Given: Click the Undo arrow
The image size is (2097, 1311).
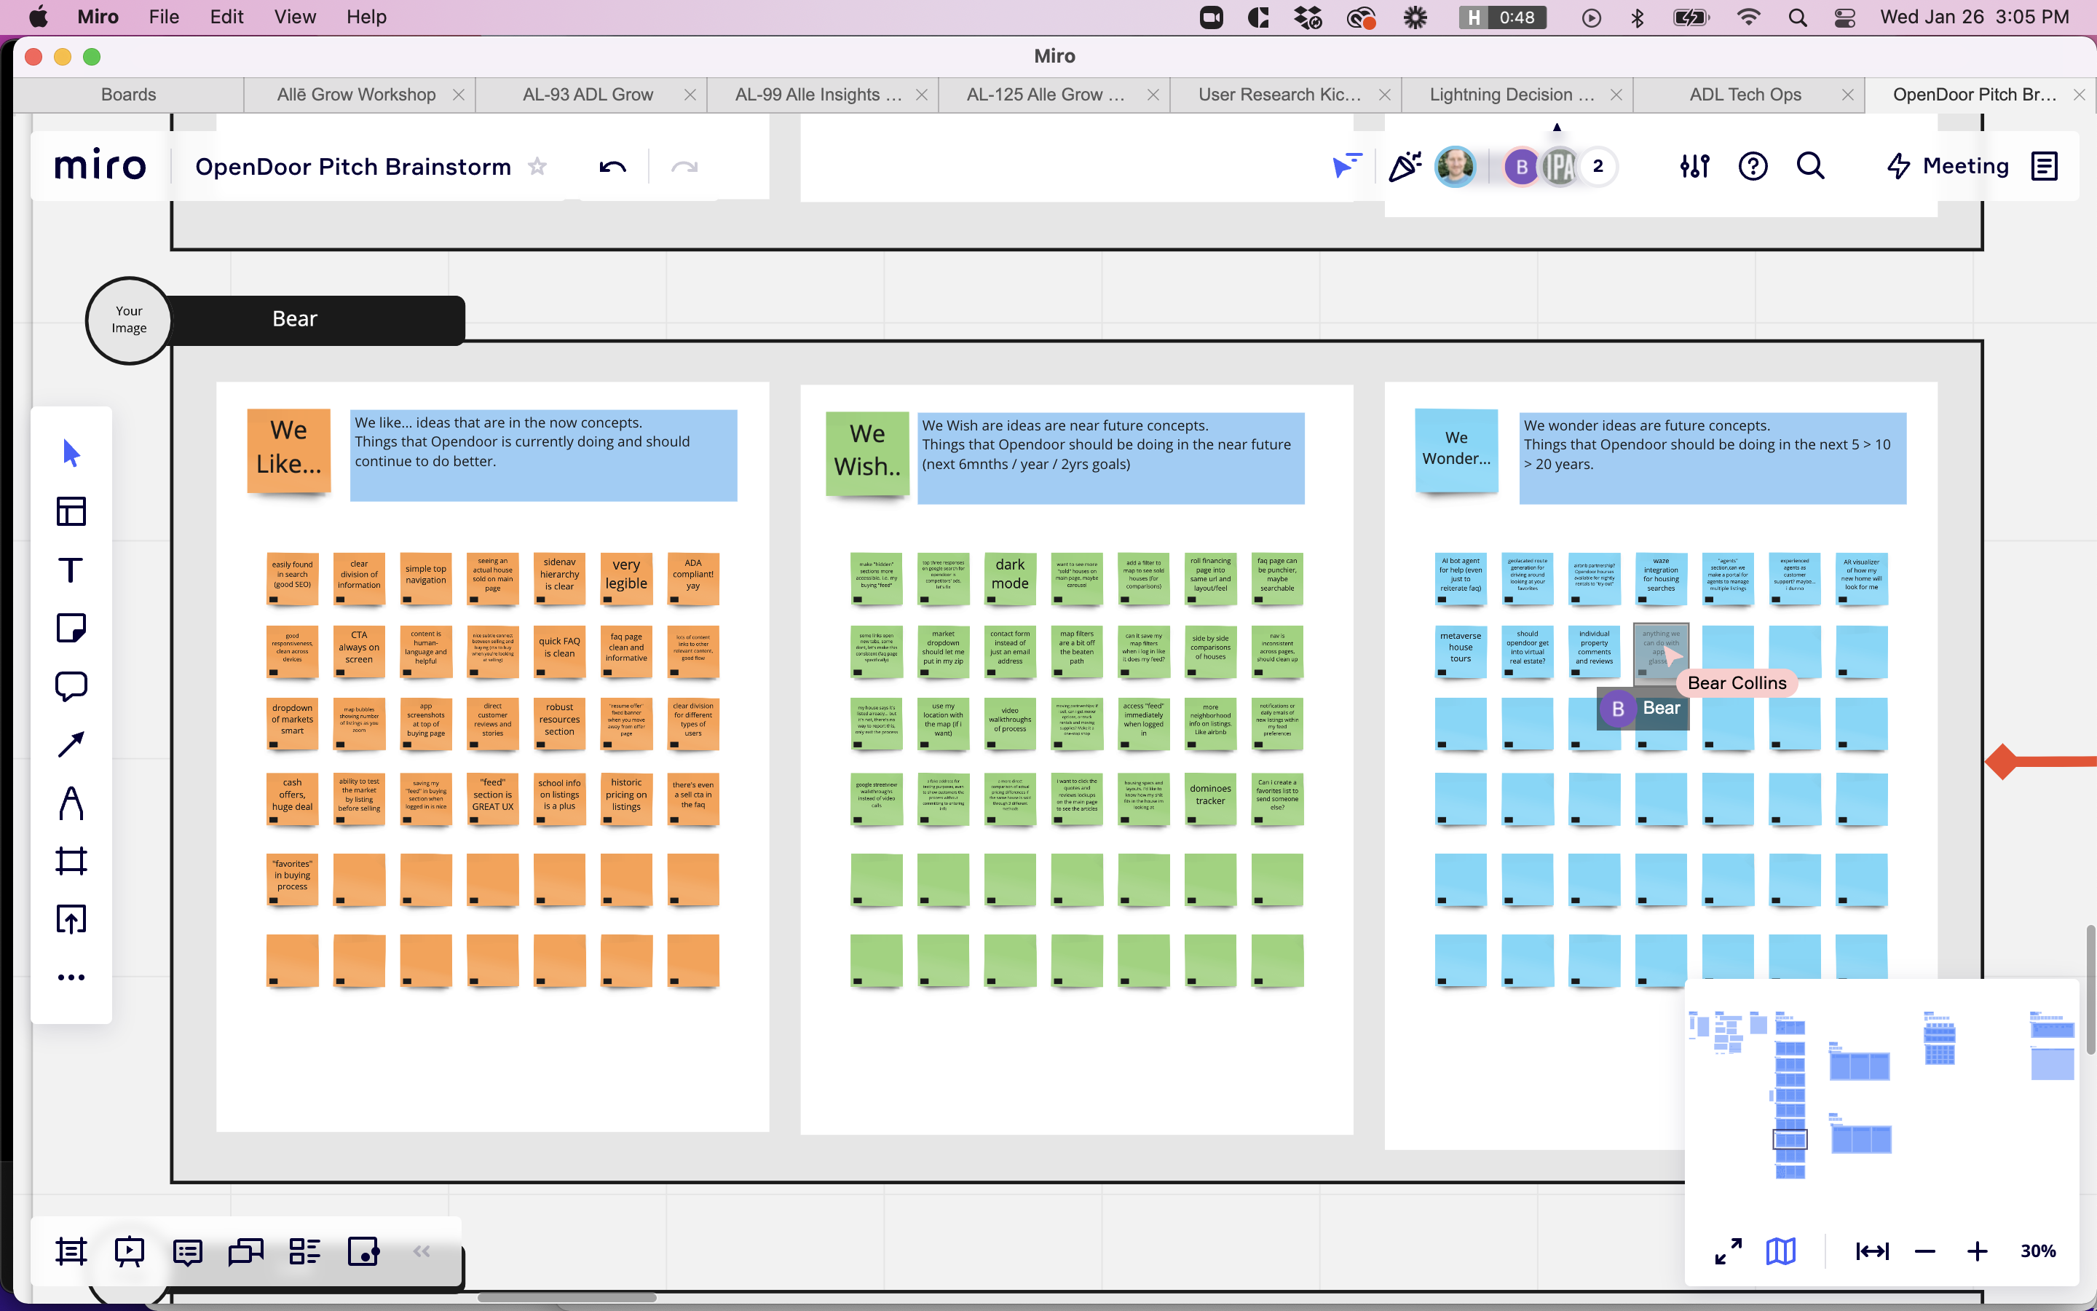Looking at the screenshot, I should pyautogui.click(x=612, y=167).
